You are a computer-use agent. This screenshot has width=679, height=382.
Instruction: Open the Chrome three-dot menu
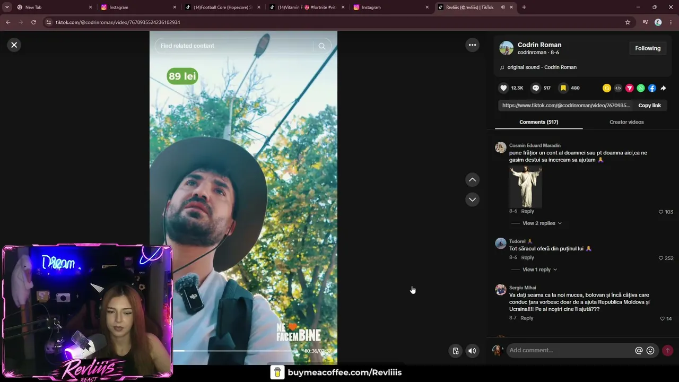pyautogui.click(x=671, y=22)
